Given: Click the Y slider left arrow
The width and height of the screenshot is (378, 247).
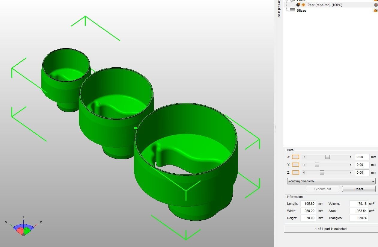Looking at the screenshot, I should pyautogui.click(x=304, y=165).
